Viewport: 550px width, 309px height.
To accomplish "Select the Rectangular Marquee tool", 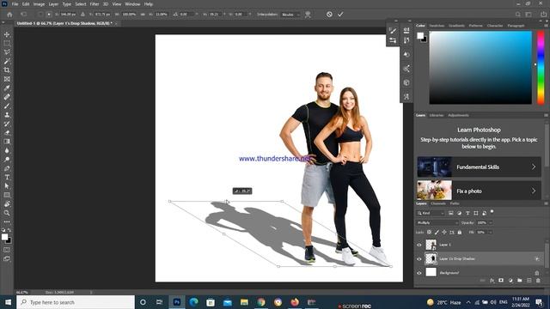I will pos(7,43).
